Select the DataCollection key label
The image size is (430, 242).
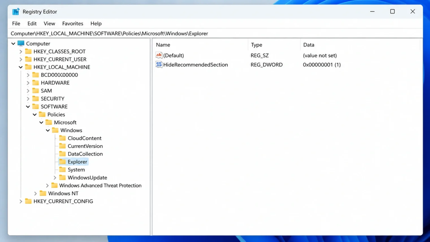(85, 154)
